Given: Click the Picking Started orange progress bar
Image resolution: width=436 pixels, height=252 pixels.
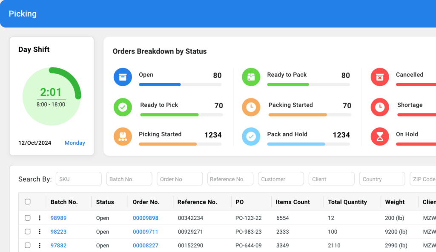Looking at the screenshot, I should (x=180, y=144).
